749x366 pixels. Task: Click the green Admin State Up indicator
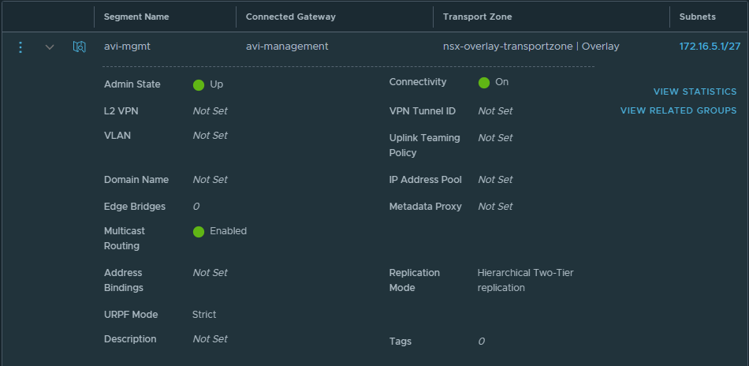tap(199, 84)
